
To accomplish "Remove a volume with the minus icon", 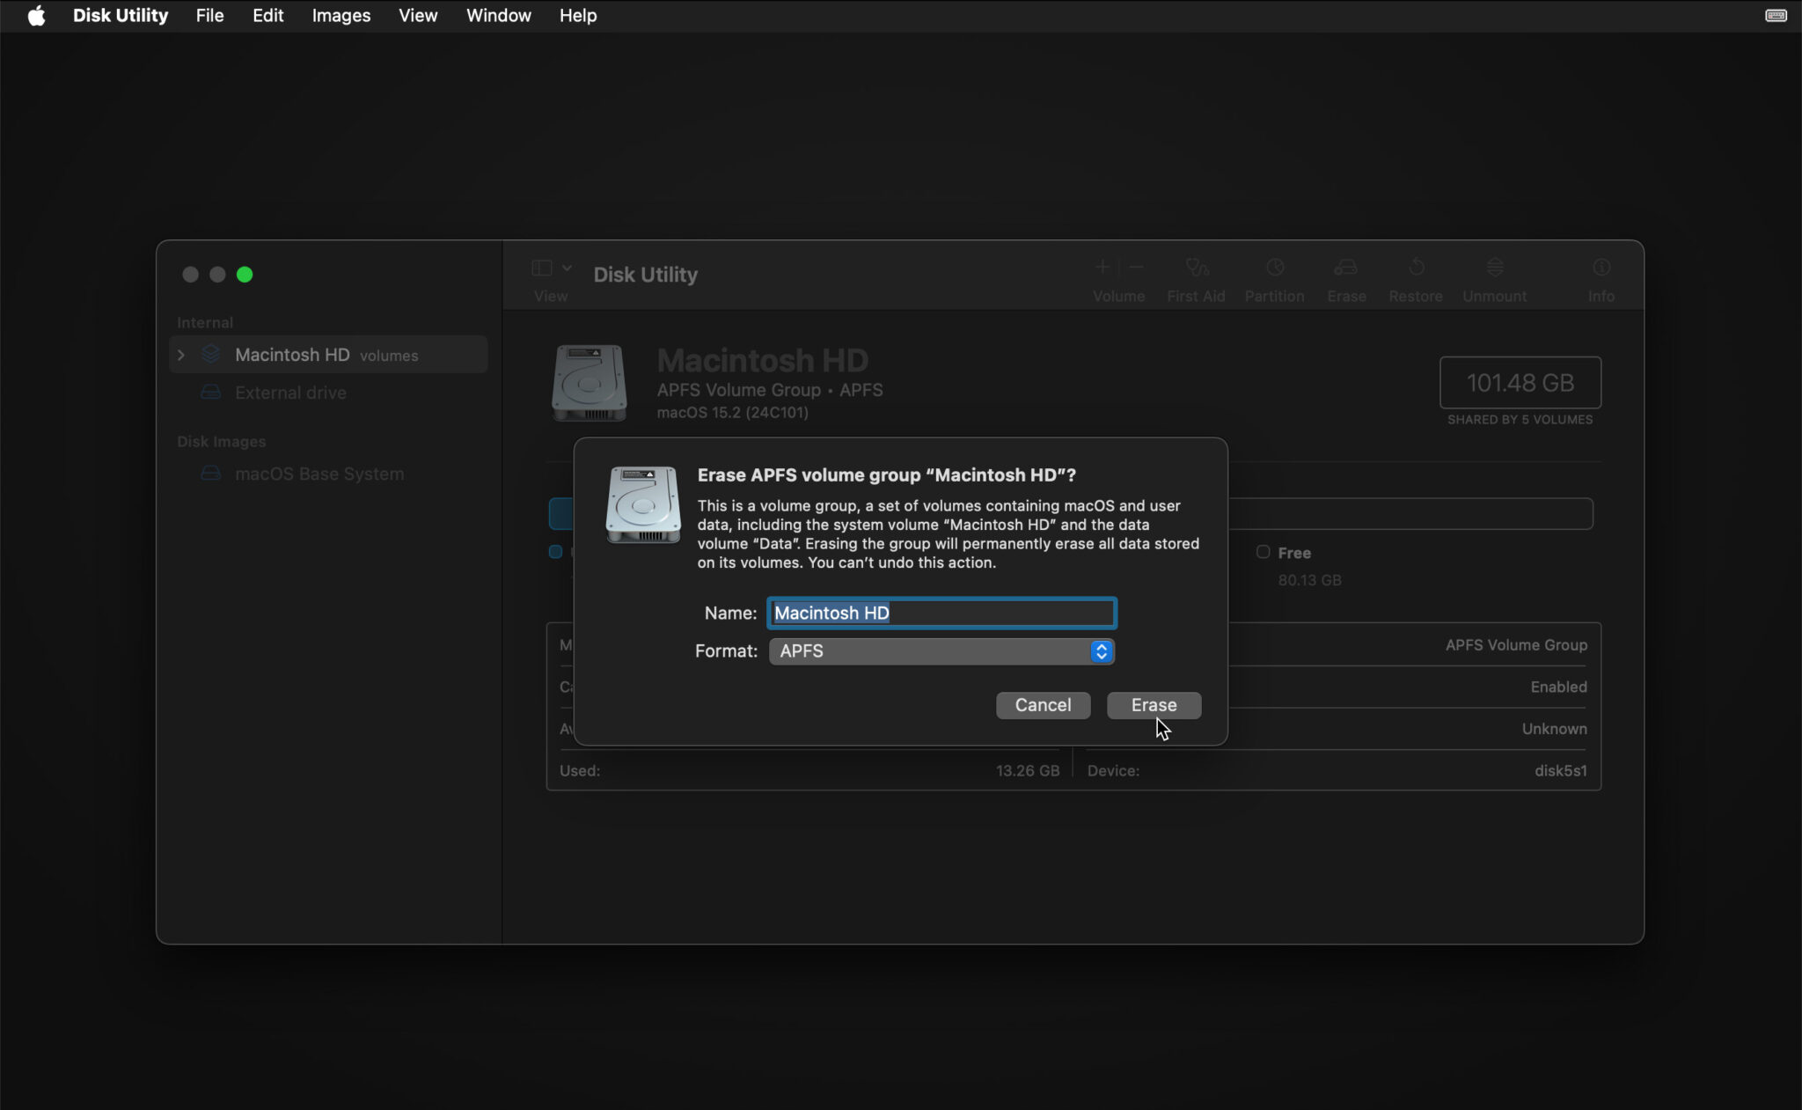I will (1134, 267).
